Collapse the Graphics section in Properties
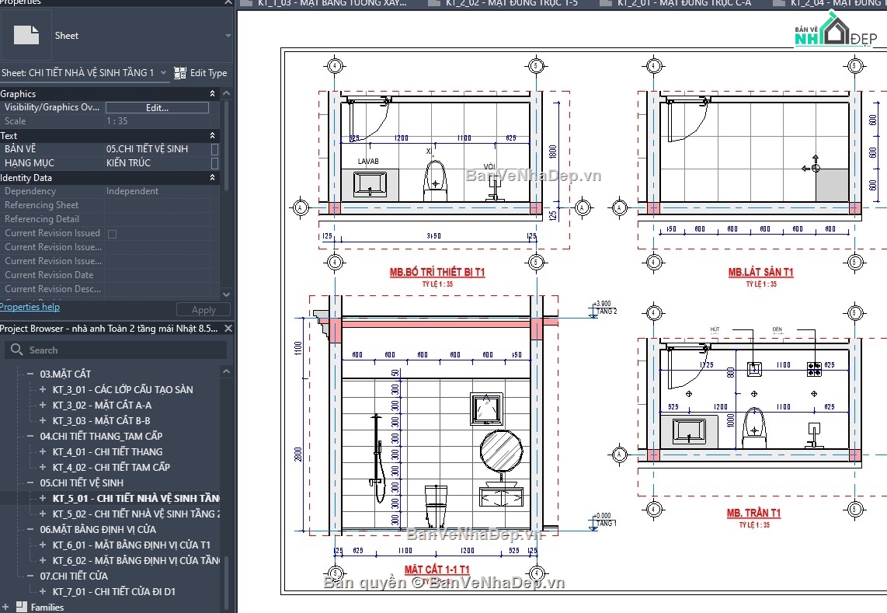Viewport: 887px width, 613px height. (213, 93)
